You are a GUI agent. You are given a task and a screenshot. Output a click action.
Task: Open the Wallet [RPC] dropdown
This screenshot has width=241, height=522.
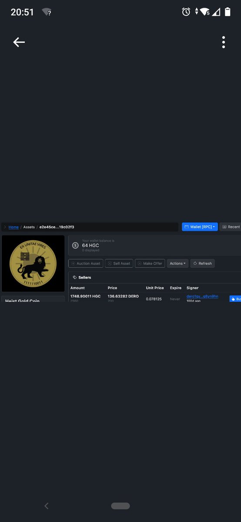pyautogui.click(x=200, y=227)
